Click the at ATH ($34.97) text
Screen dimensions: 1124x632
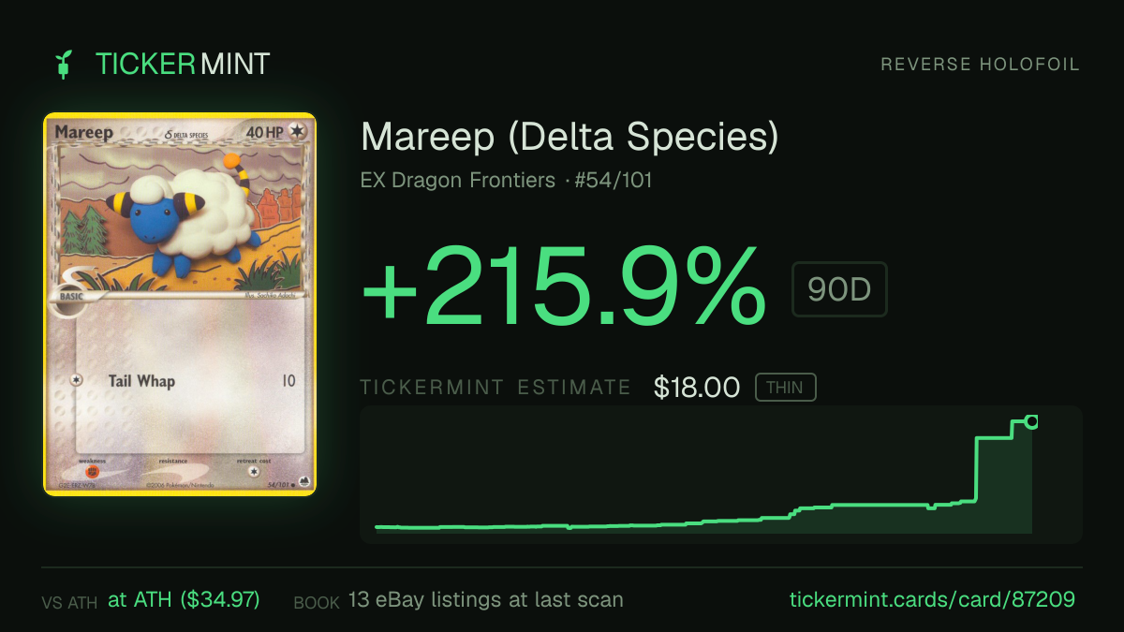pyautogui.click(x=184, y=599)
